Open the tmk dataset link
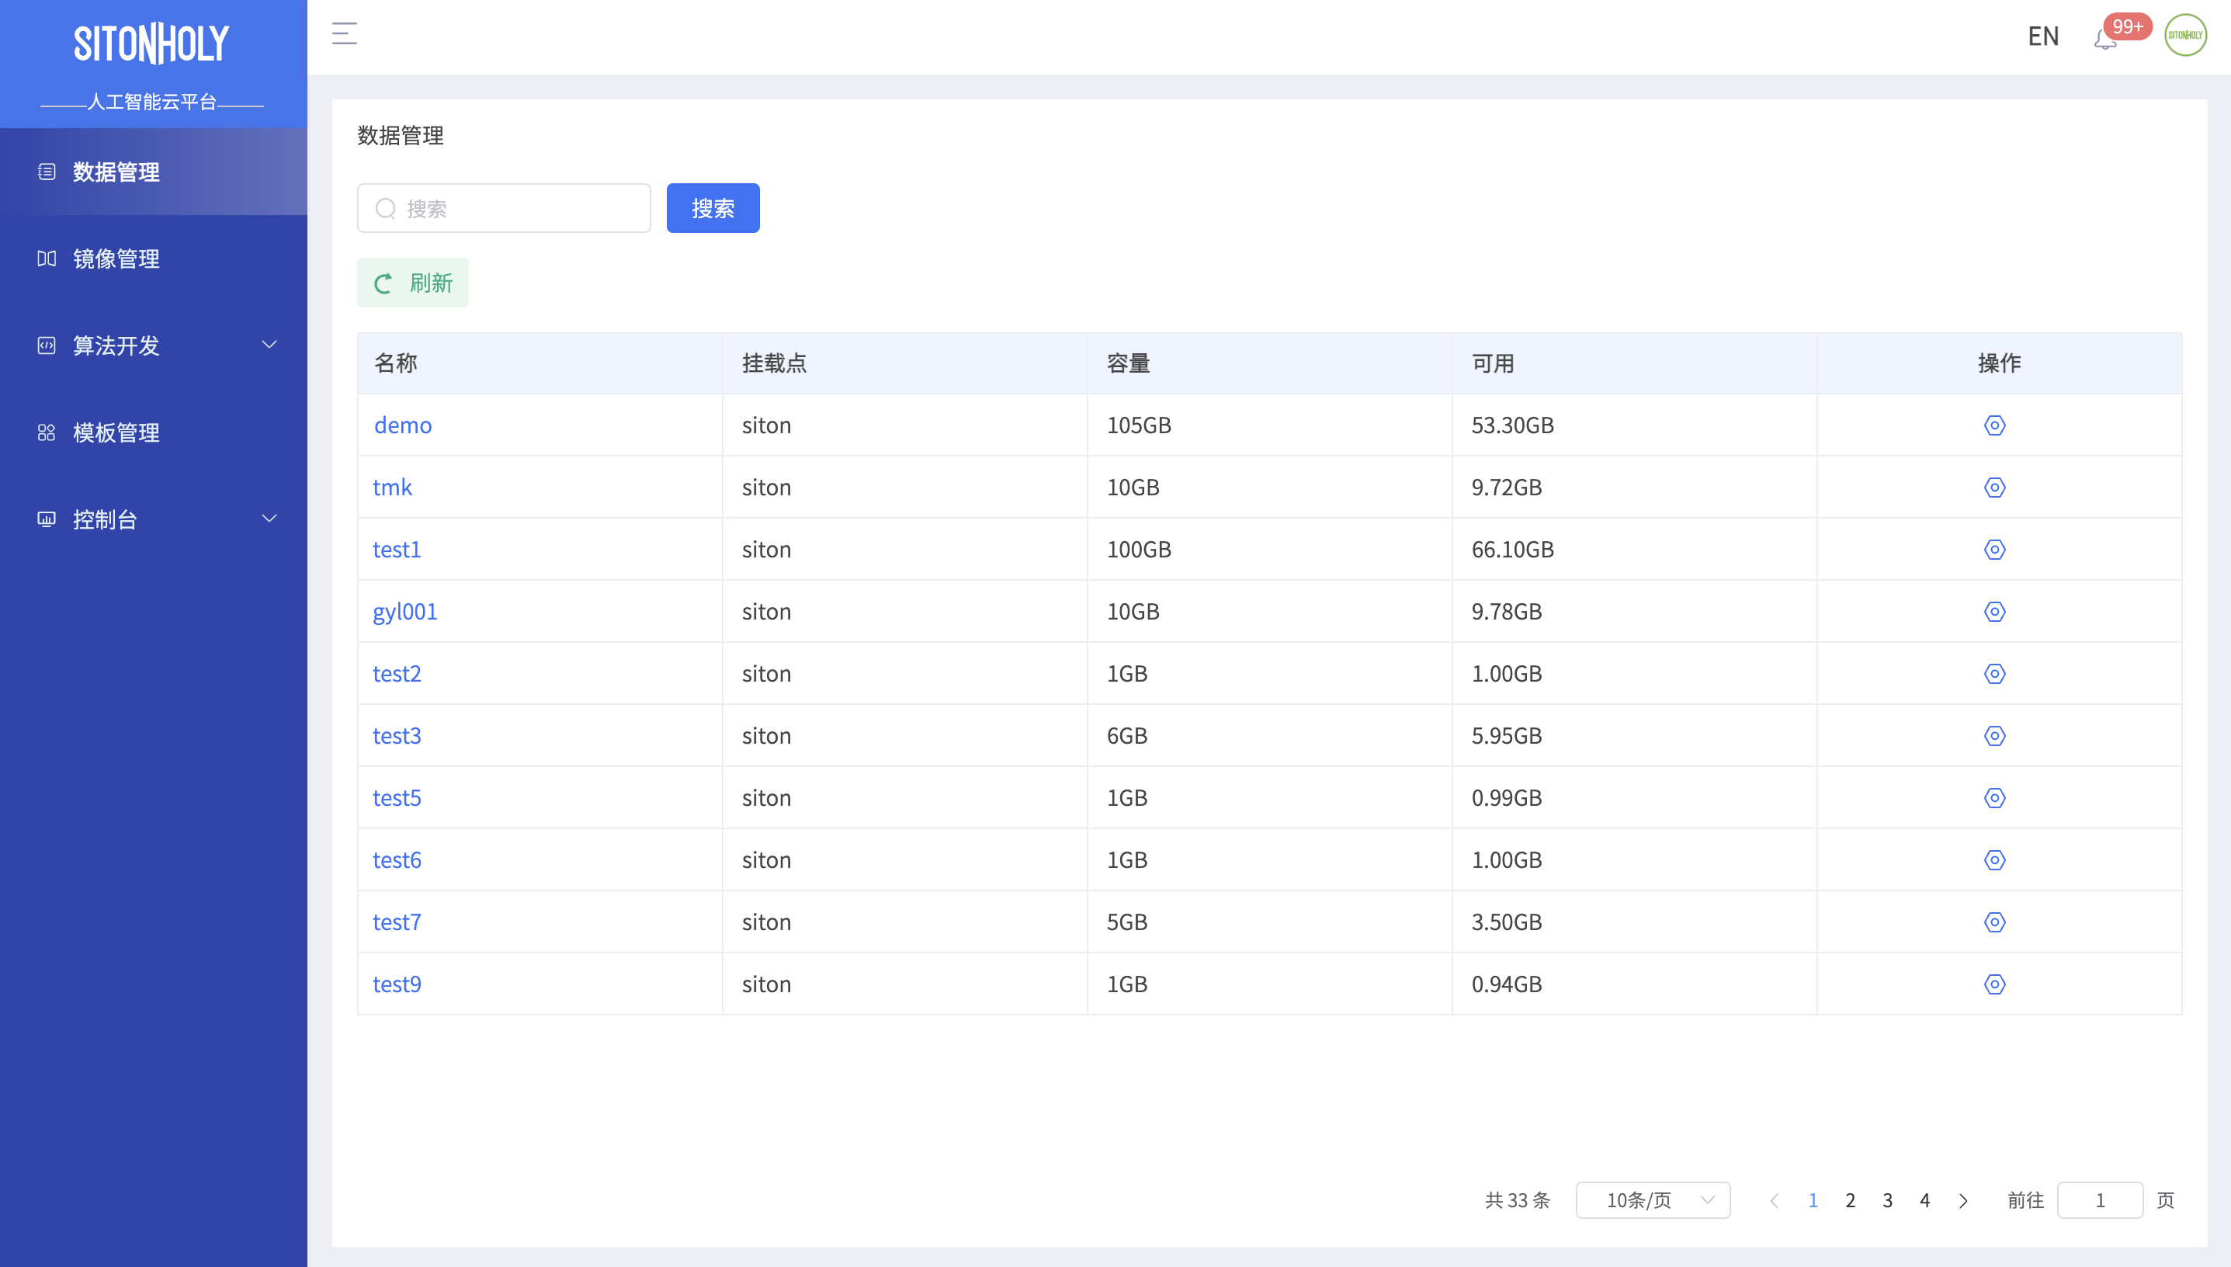Image resolution: width=2231 pixels, height=1267 pixels. coord(393,488)
